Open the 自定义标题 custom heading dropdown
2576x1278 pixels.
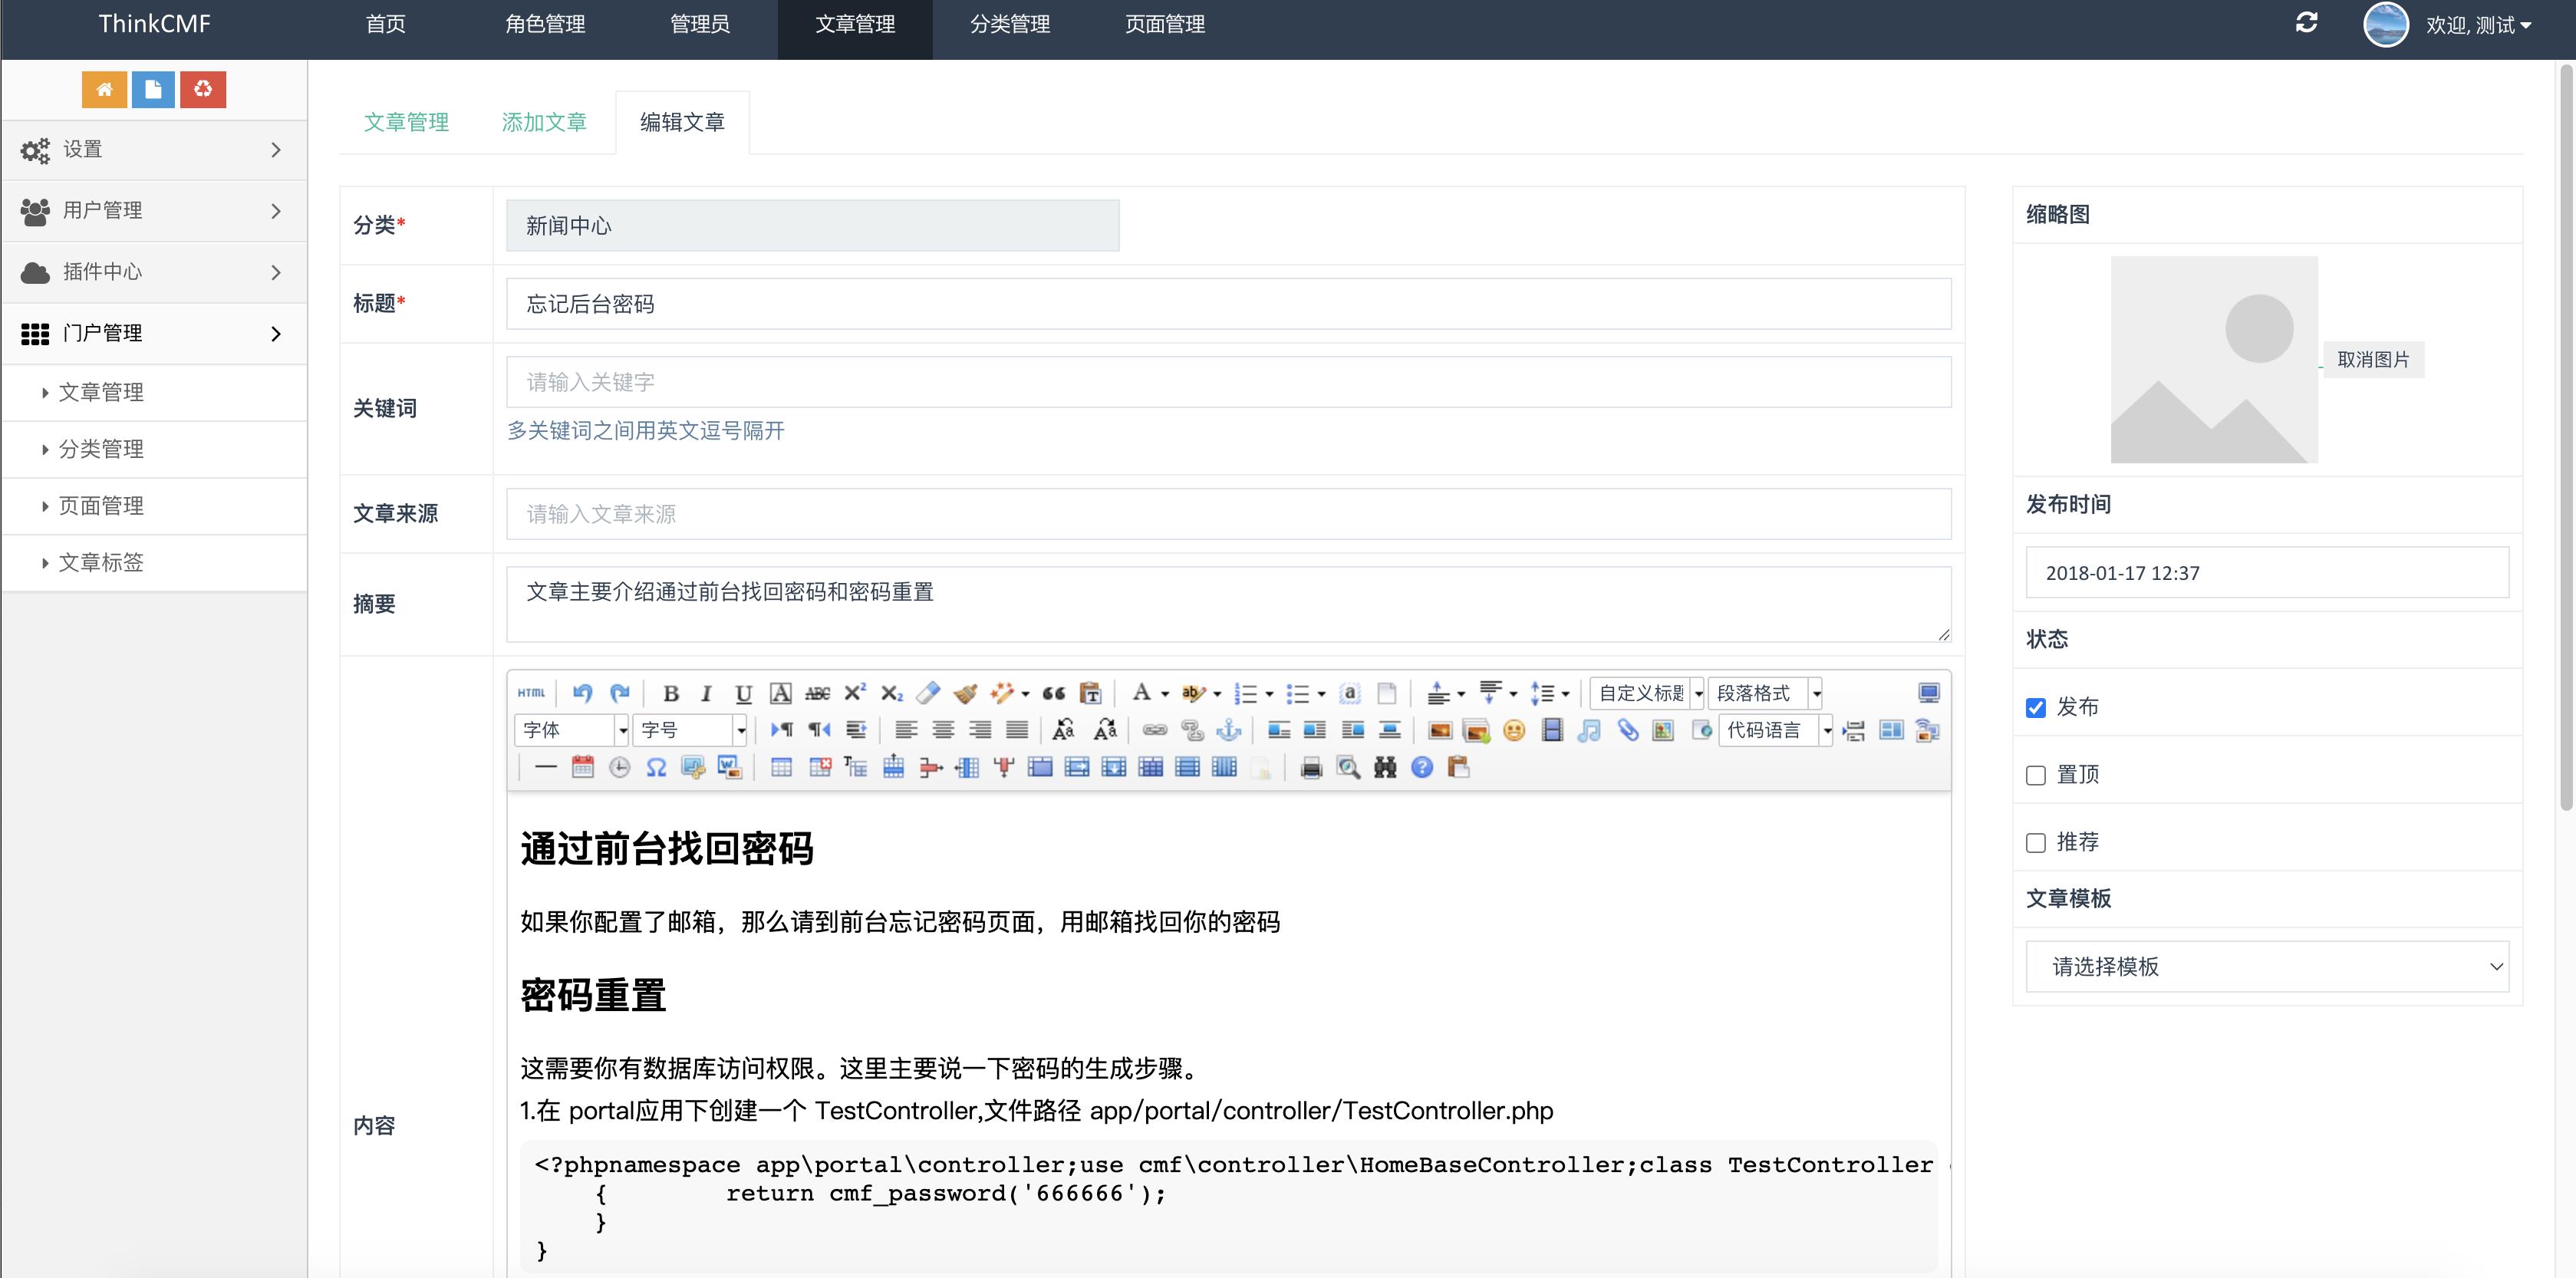pyautogui.click(x=1647, y=693)
